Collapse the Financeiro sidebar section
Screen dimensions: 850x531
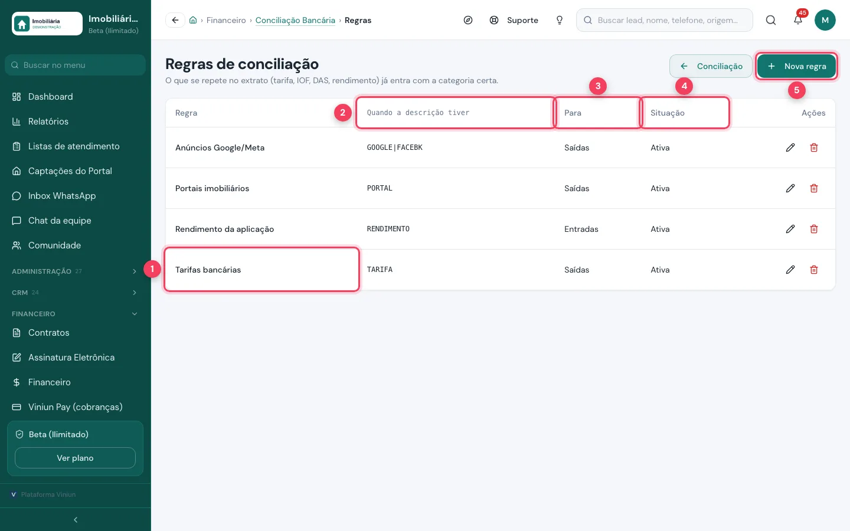pos(75,314)
